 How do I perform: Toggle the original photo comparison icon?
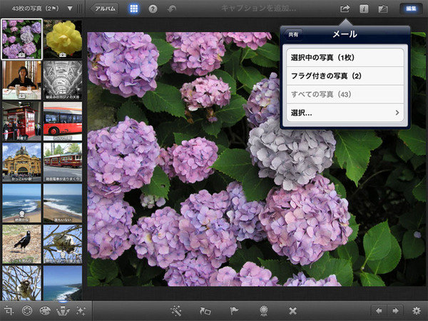pos(383,9)
